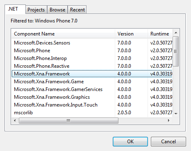Open the Recent tab
This screenshot has width=191, height=151.
[x=77, y=10]
